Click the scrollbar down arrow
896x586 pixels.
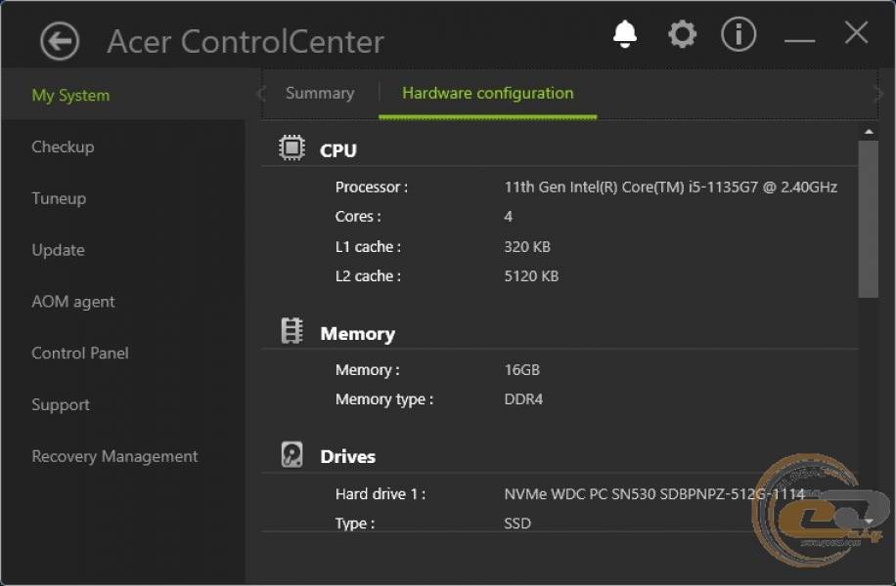tap(869, 521)
